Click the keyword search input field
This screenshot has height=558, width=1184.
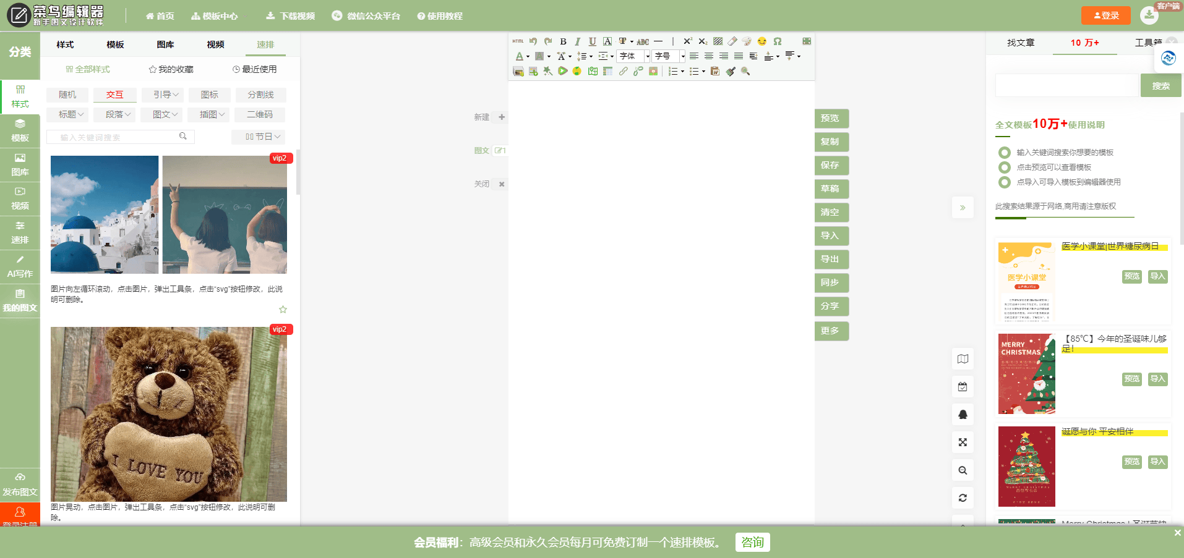(x=111, y=137)
